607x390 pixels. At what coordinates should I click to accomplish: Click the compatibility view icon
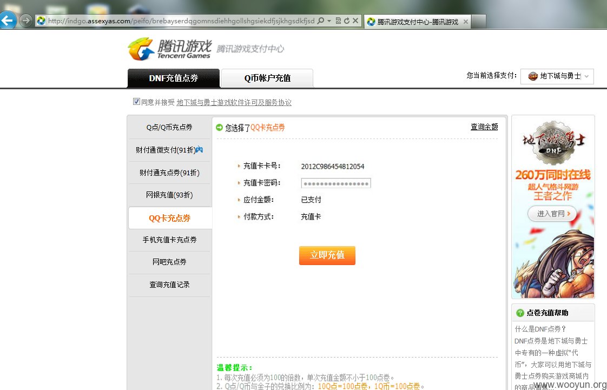pyautogui.click(x=338, y=21)
